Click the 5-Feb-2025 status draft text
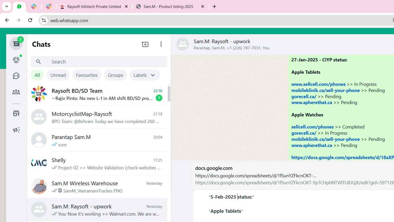 (x=231, y=197)
